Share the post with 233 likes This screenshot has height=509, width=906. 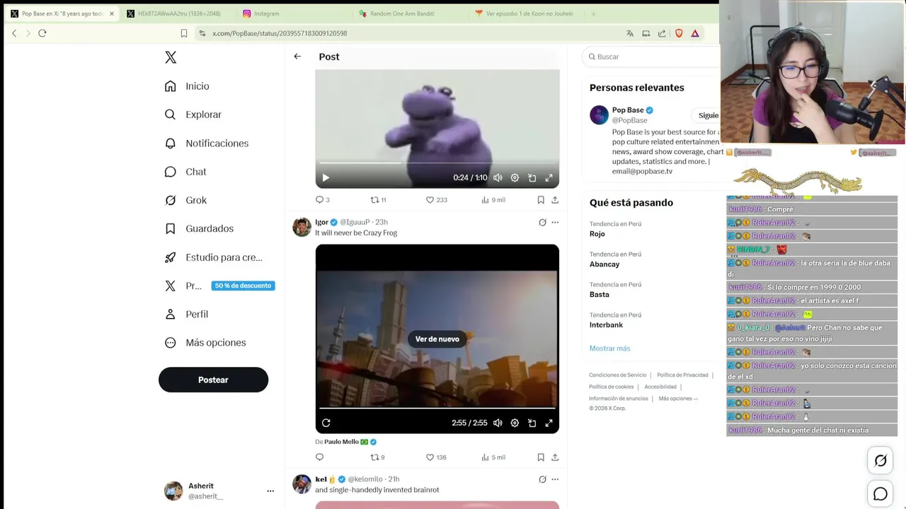555,200
